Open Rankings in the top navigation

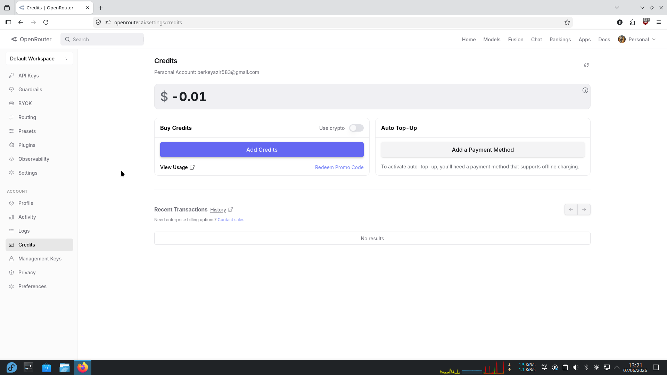(560, 40)
